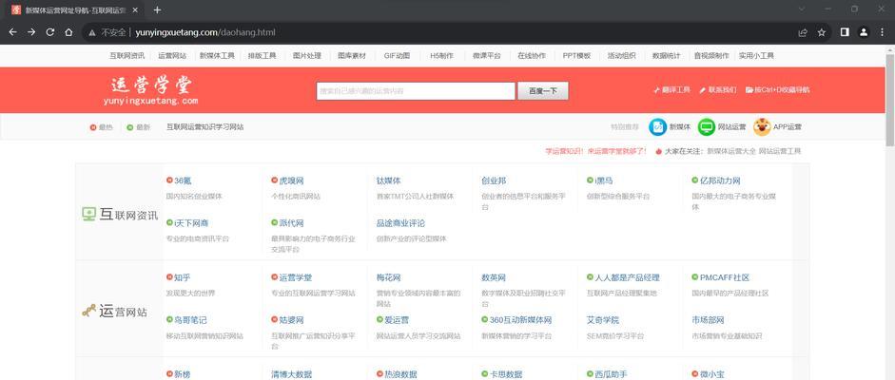Viewport: 895px width, 380px height.
Task: Open the i黑马 link
Action: point(604,180)
